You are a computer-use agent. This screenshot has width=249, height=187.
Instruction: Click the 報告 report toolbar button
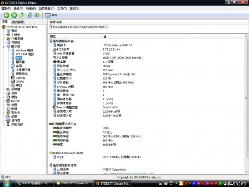click(x=51, y=15)
